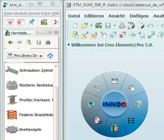This screenshot has height=140, width=164.
Task: Open Federn: Druckfeder category
Action: click(x=29, y=115)
